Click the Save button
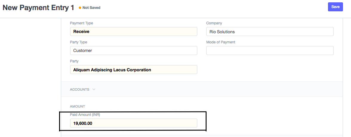Viewport: 351px width, 137px height. click(x=335, y=7)
